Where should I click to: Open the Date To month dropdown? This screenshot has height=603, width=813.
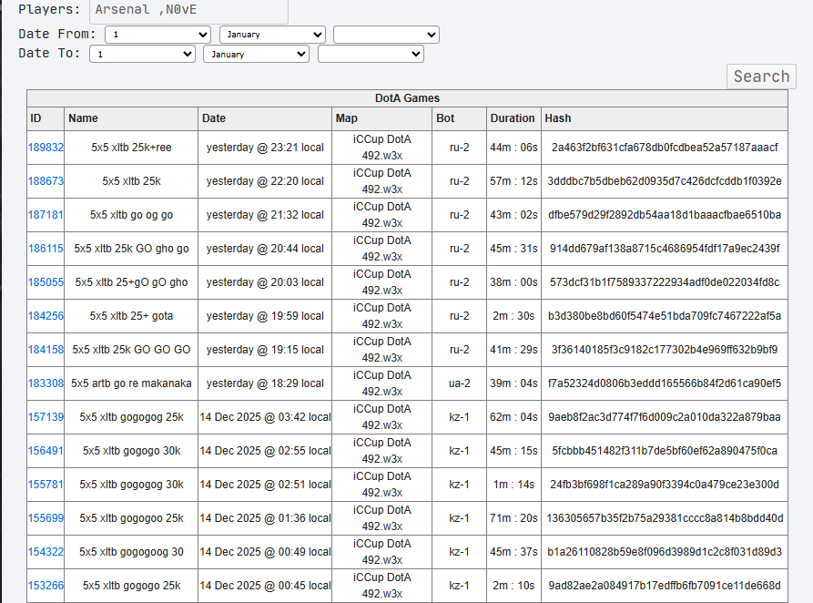pyautogui.click(x=257, y=54)
